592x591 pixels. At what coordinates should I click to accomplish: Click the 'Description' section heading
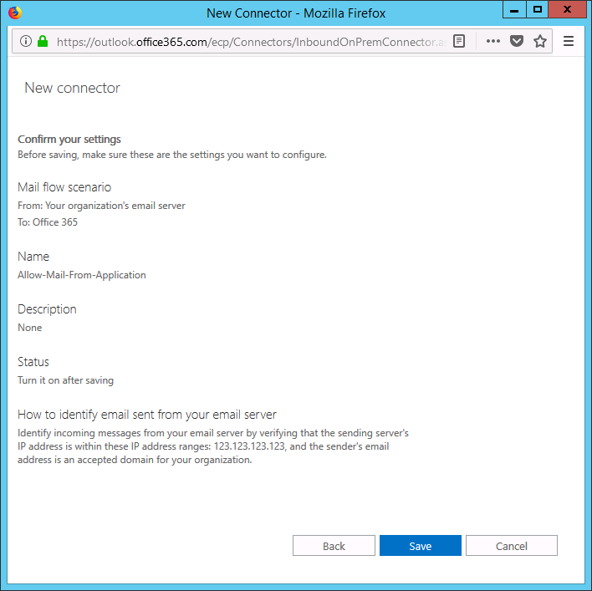tap(47, 309)
